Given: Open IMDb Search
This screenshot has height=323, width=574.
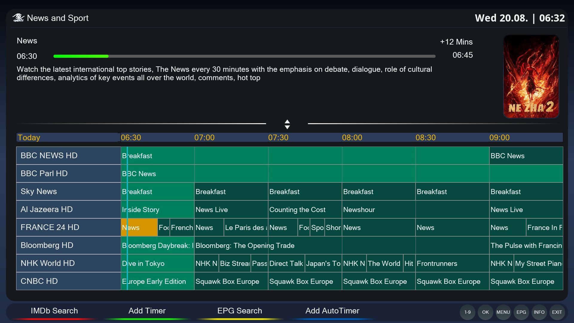Looking at the screenshot, I should tap(54, 311).
